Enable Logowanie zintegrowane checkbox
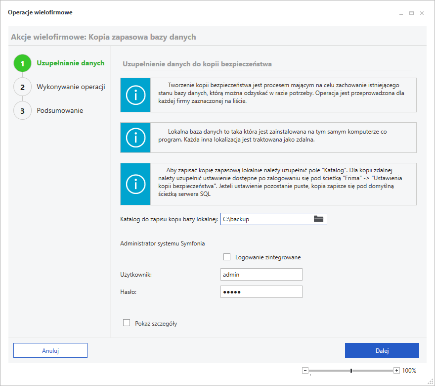The width and height of the screenshot is (435, 386). (227, 257)
